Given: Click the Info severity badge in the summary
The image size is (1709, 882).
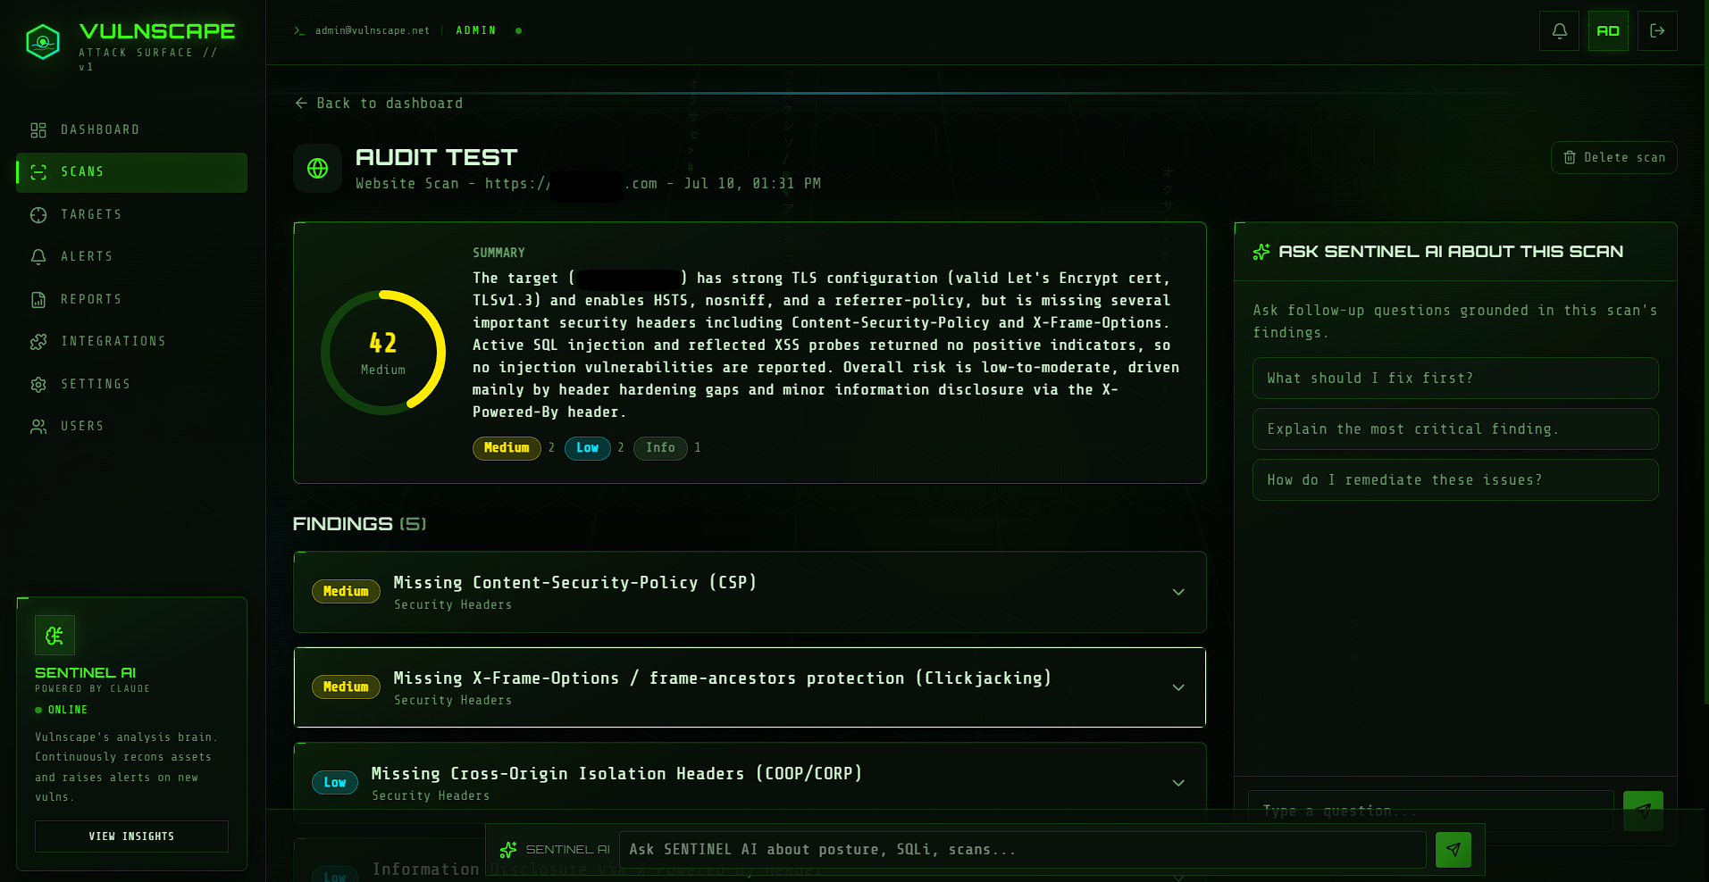Looking at the screenshot, I should click(660, 448).
